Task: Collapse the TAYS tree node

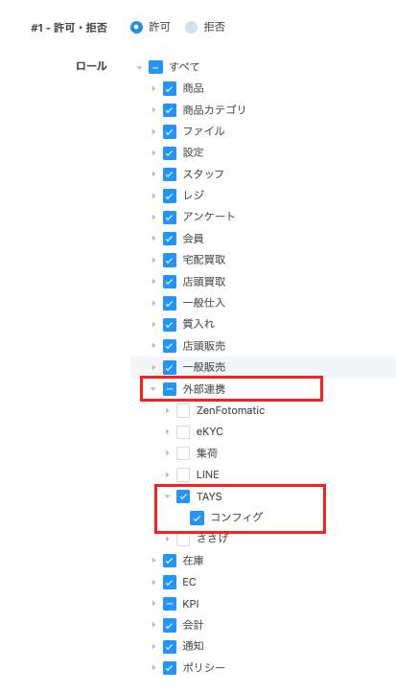Action: click(x=167, y=496)
